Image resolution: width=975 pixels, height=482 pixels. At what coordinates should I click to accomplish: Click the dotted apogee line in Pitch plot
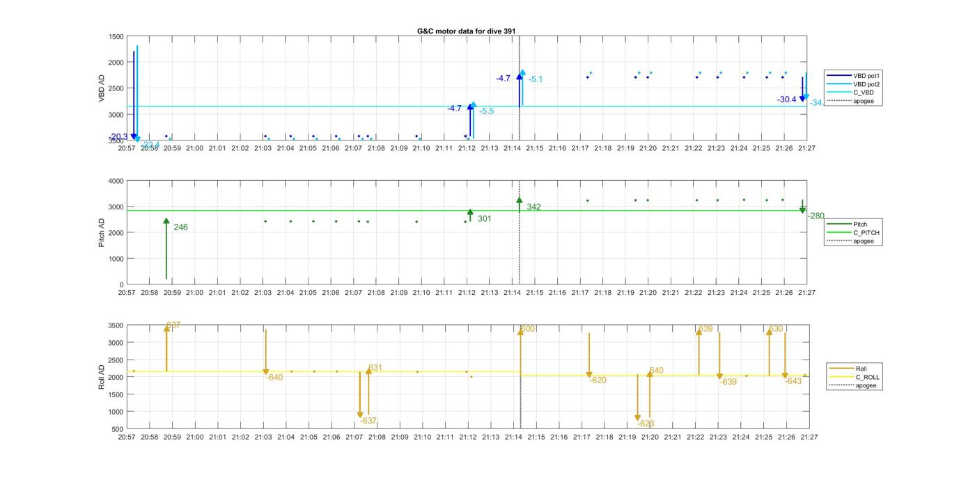click(x=520, y=233)
